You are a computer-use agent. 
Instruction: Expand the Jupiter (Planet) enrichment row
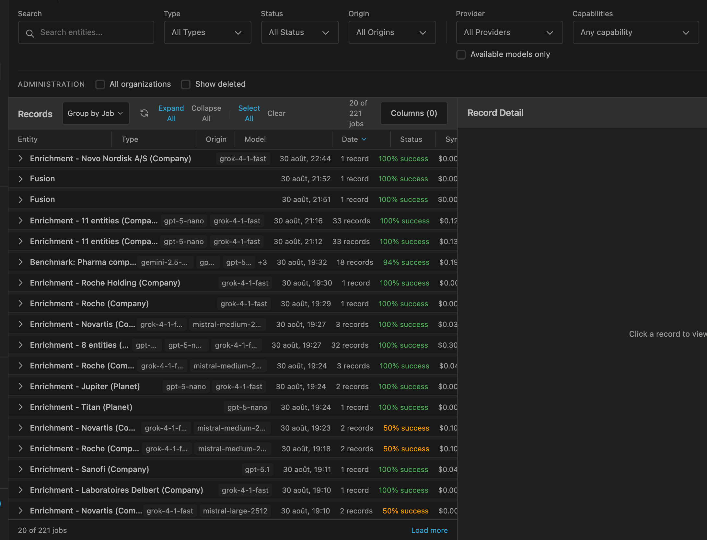[x=20, y=386]
